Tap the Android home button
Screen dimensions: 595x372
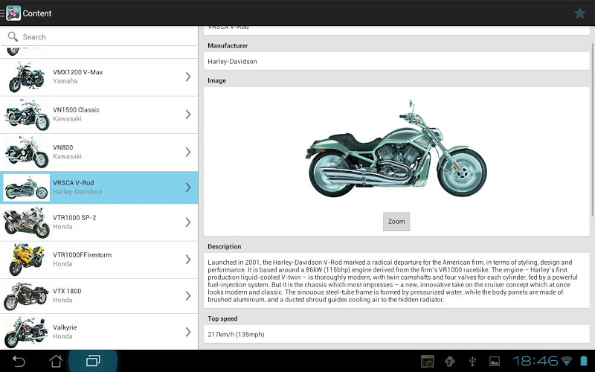point(56,361)
